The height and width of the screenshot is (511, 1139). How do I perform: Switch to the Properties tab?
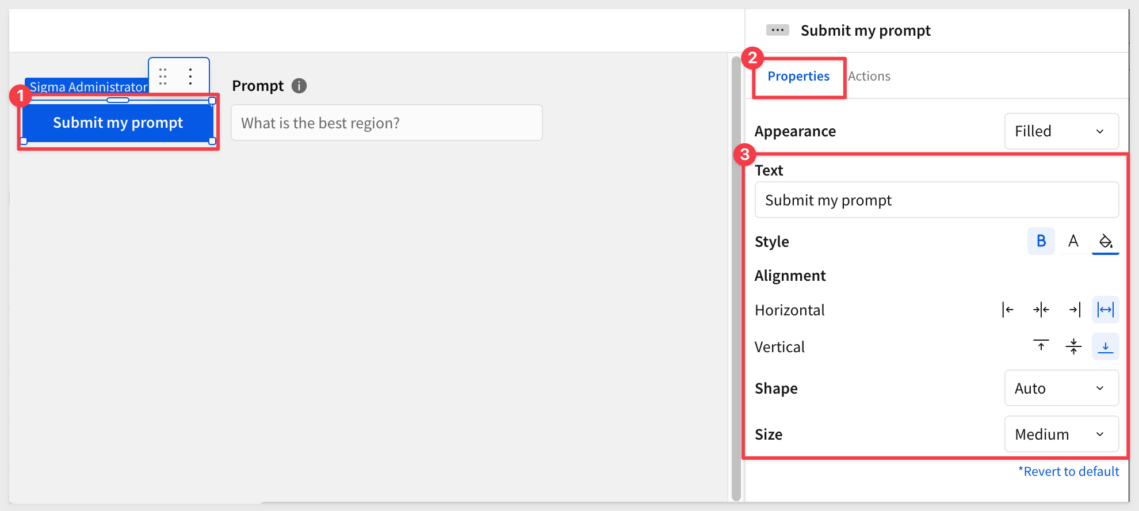click(798, 77)
